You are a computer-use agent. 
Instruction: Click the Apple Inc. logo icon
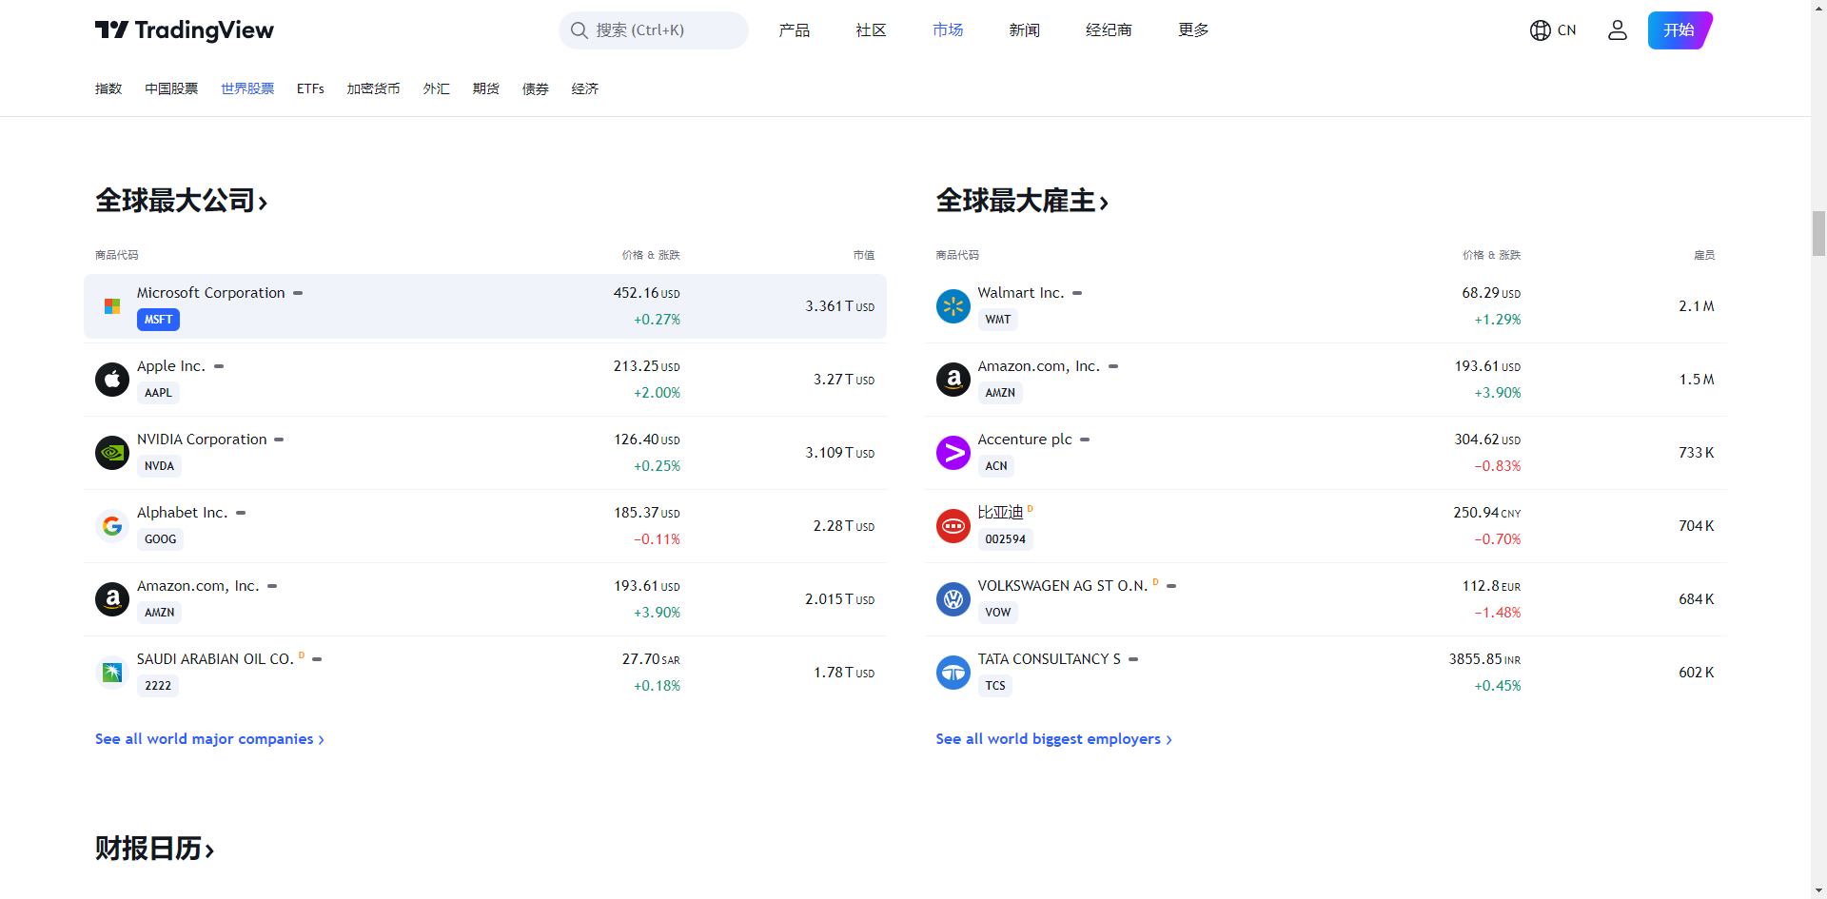pos(112,380)
